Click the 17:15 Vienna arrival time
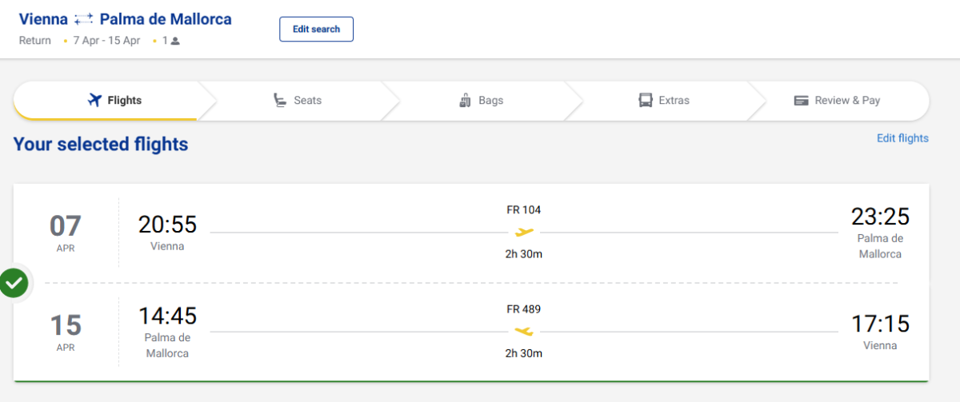The image size is (960, 402). 880,324
